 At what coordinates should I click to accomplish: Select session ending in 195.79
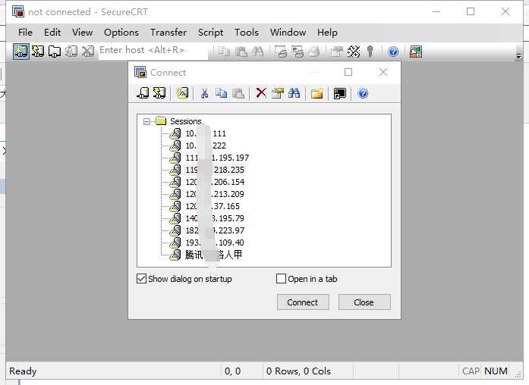click(215, 218)
